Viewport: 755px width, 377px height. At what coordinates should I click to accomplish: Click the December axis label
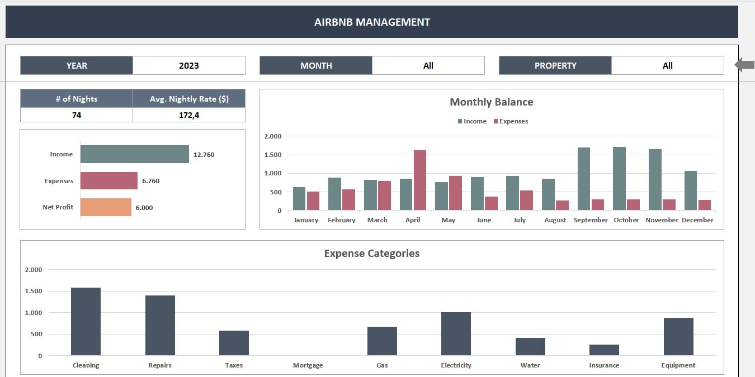(x=697, y=220)
